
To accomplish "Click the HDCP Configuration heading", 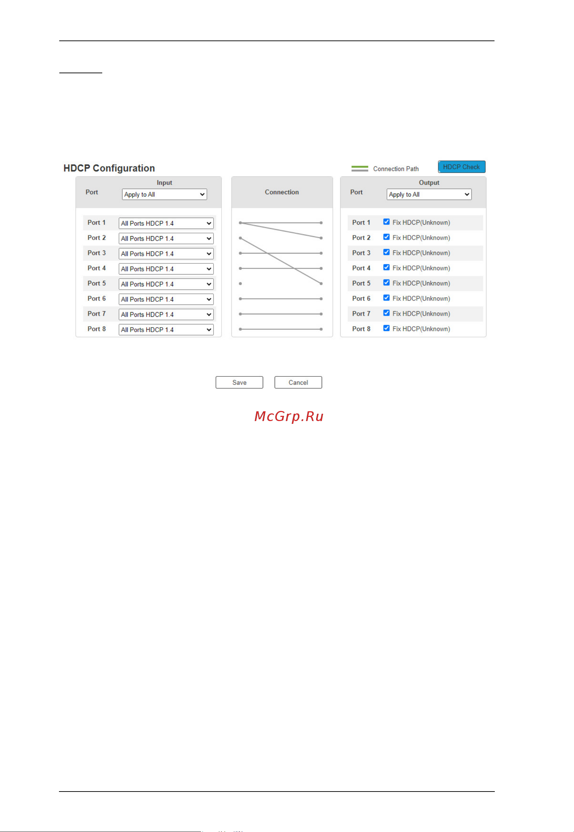I will click(x=109, y=168).
